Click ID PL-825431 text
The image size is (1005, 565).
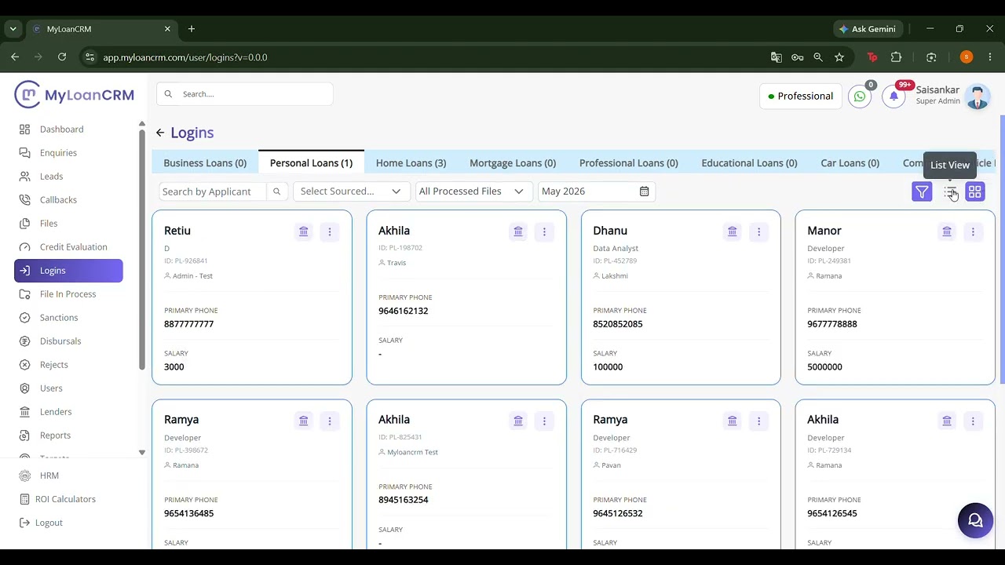pos(400,437)
